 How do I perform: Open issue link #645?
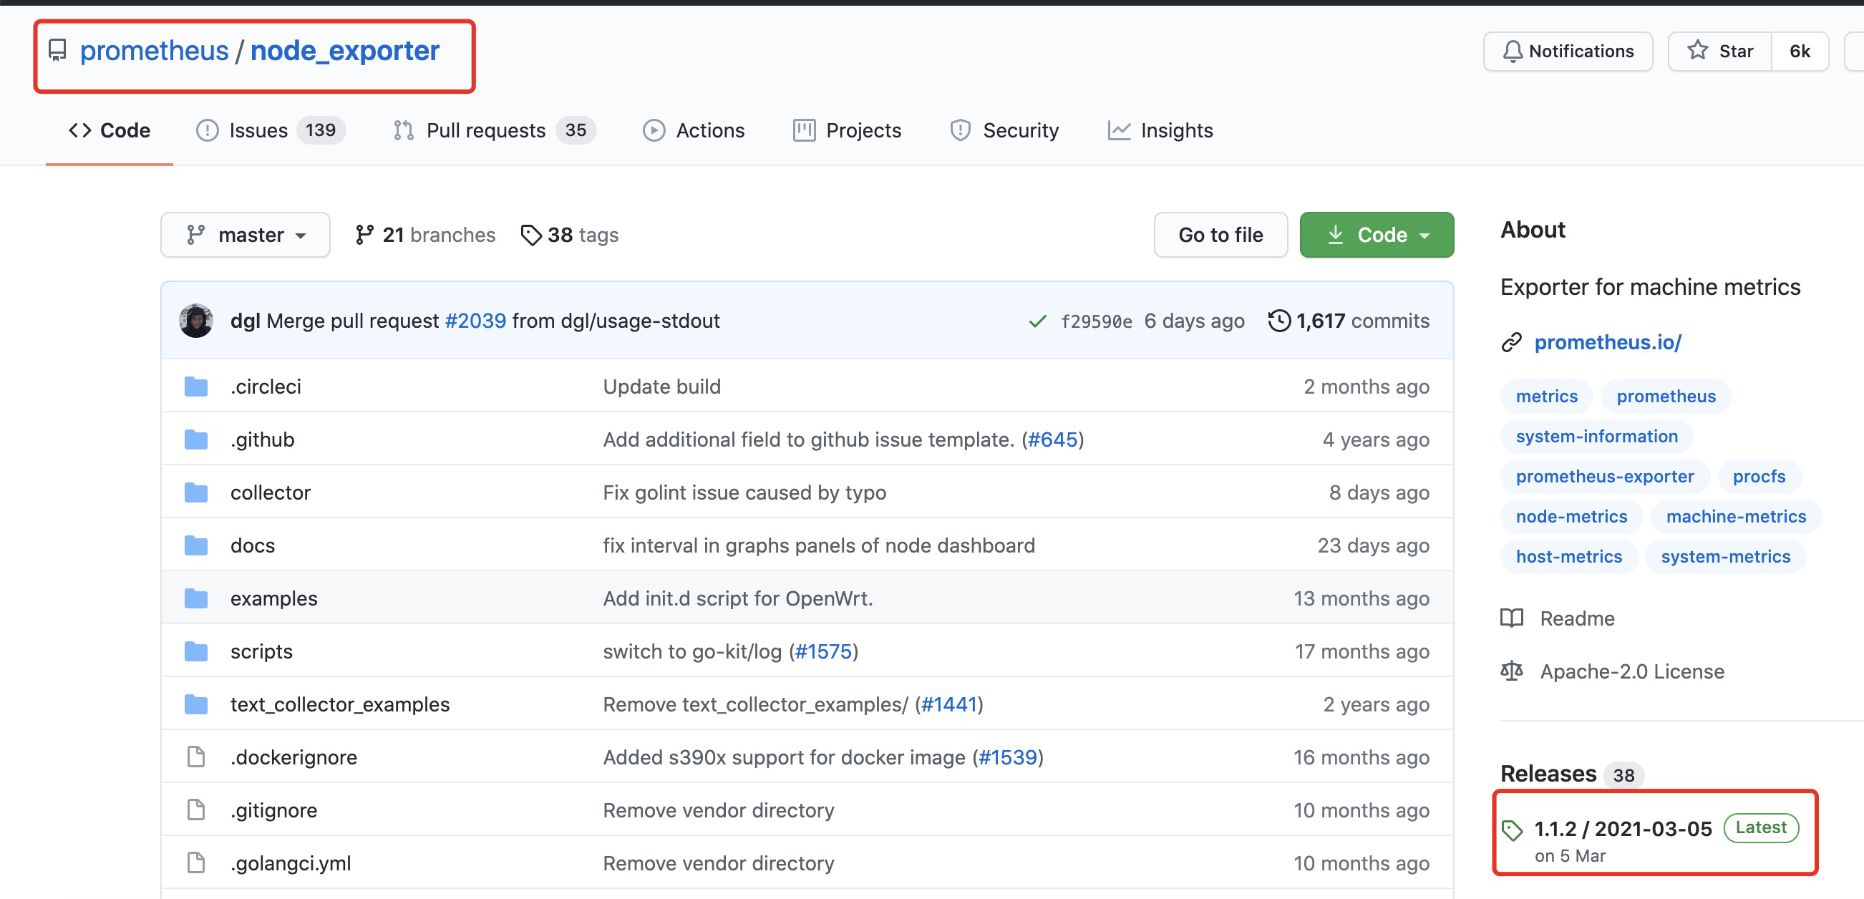pos(1053,439)
